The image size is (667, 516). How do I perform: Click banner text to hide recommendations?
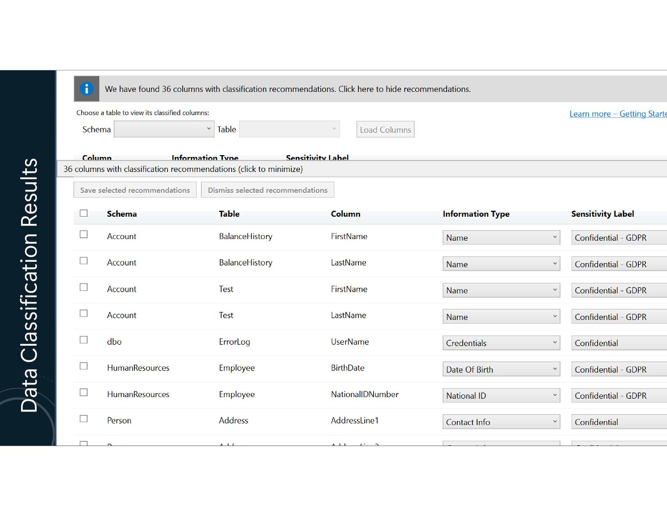pyautogui.click(x=288, y=89)
